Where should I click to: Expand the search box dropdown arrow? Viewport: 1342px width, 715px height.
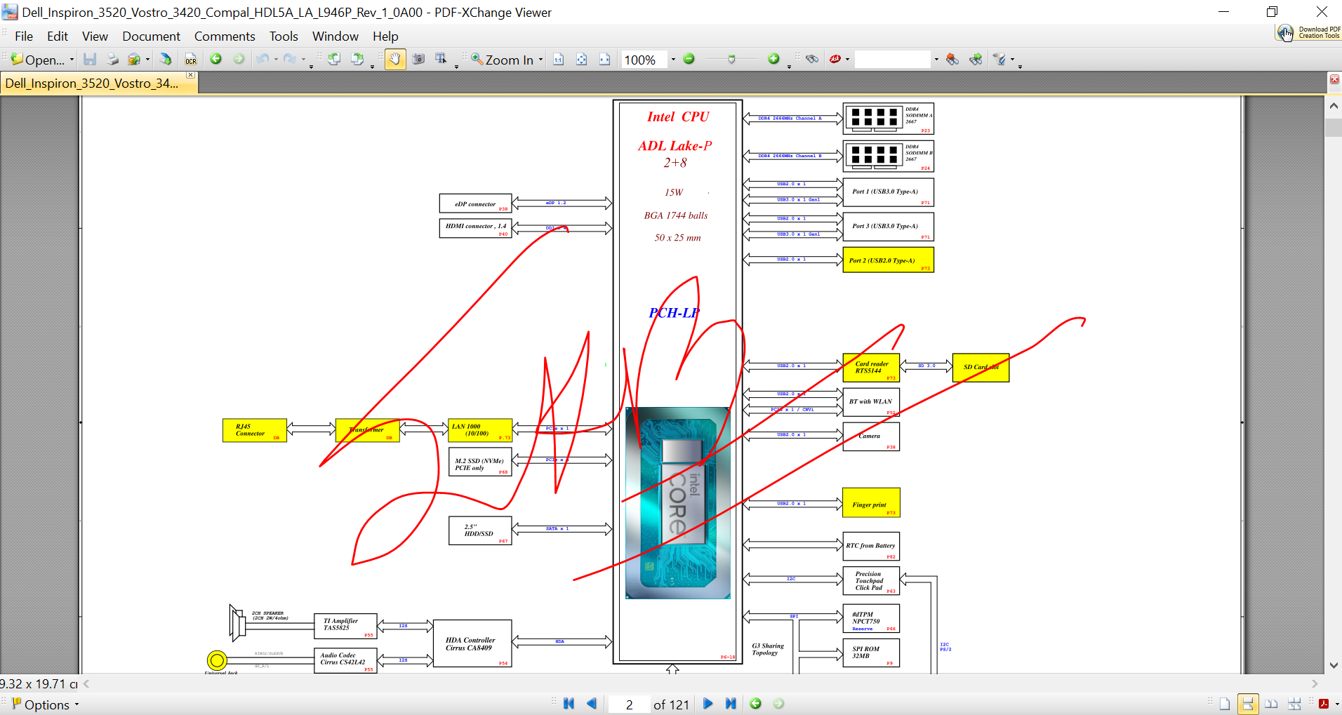pos(936,60)
